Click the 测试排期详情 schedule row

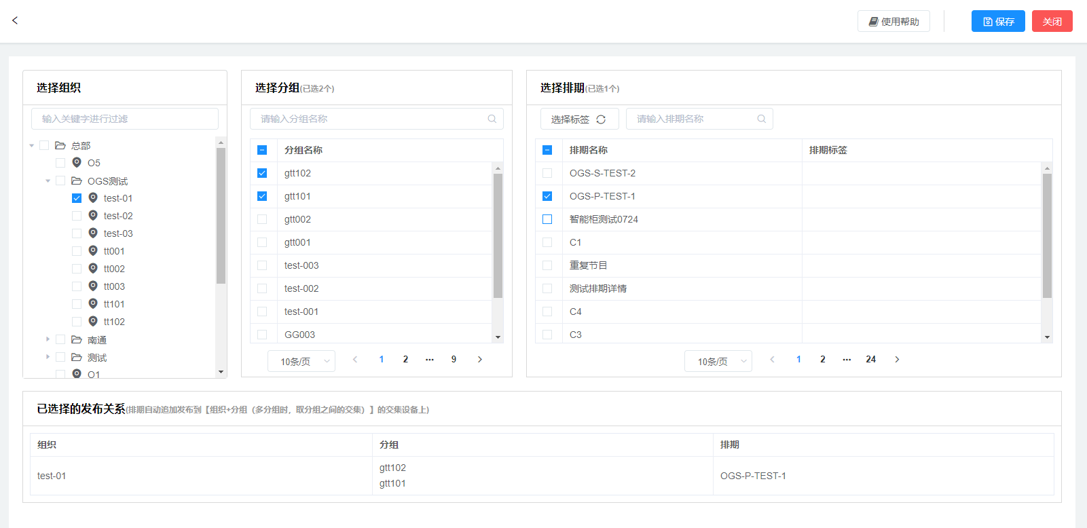(788, 288)
